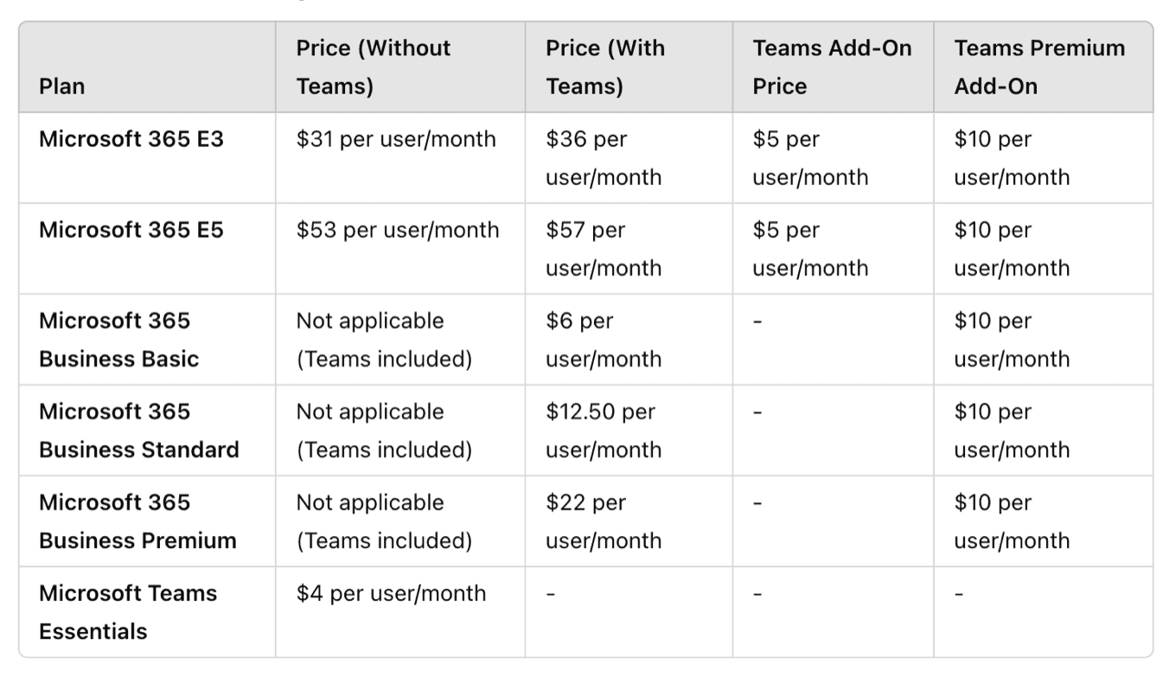Click the $53 per user/month price
The image size is (1169, 676).
click(398, 230)
